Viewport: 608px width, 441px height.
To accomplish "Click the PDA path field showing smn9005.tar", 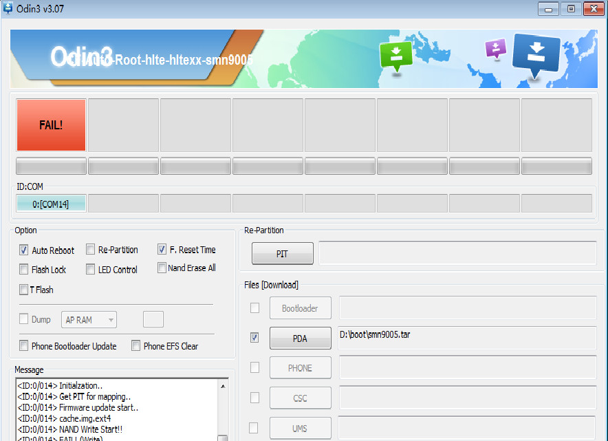I will click(467, 338).
